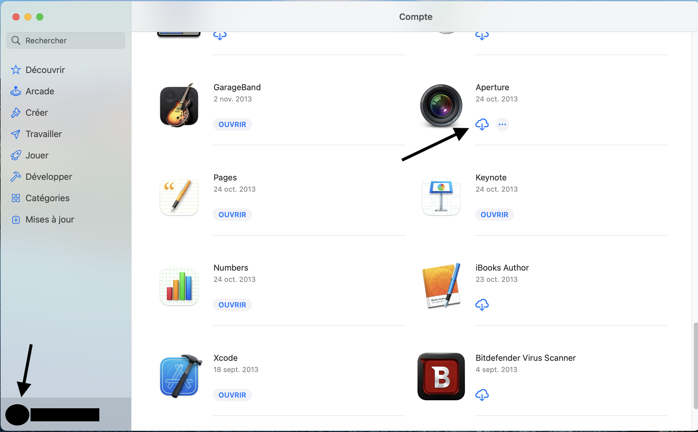Download iBooks Author from iCloud
The height and width of the screenshot is (432, 698).
(482, 305)
